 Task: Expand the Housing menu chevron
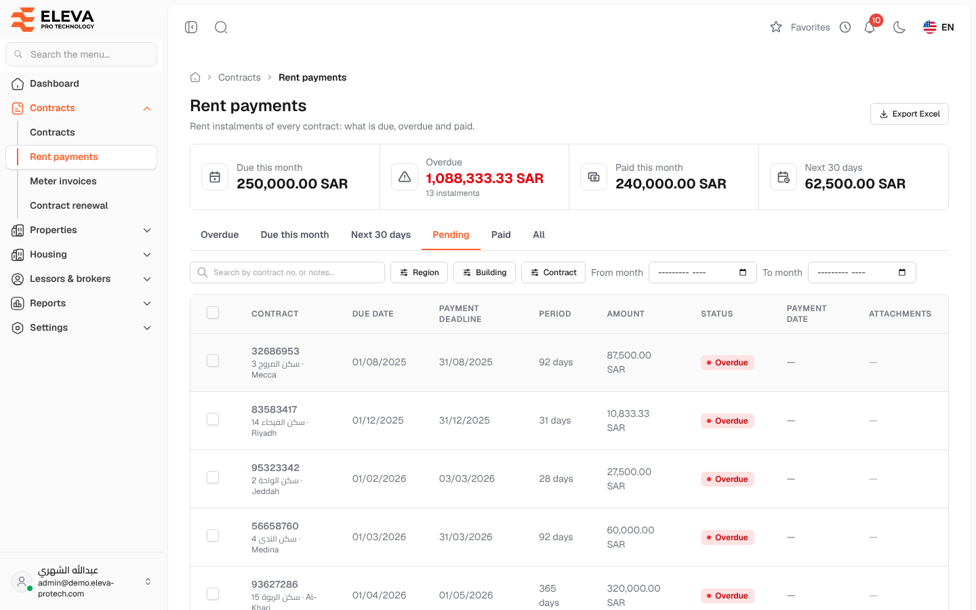coord(147,255)
